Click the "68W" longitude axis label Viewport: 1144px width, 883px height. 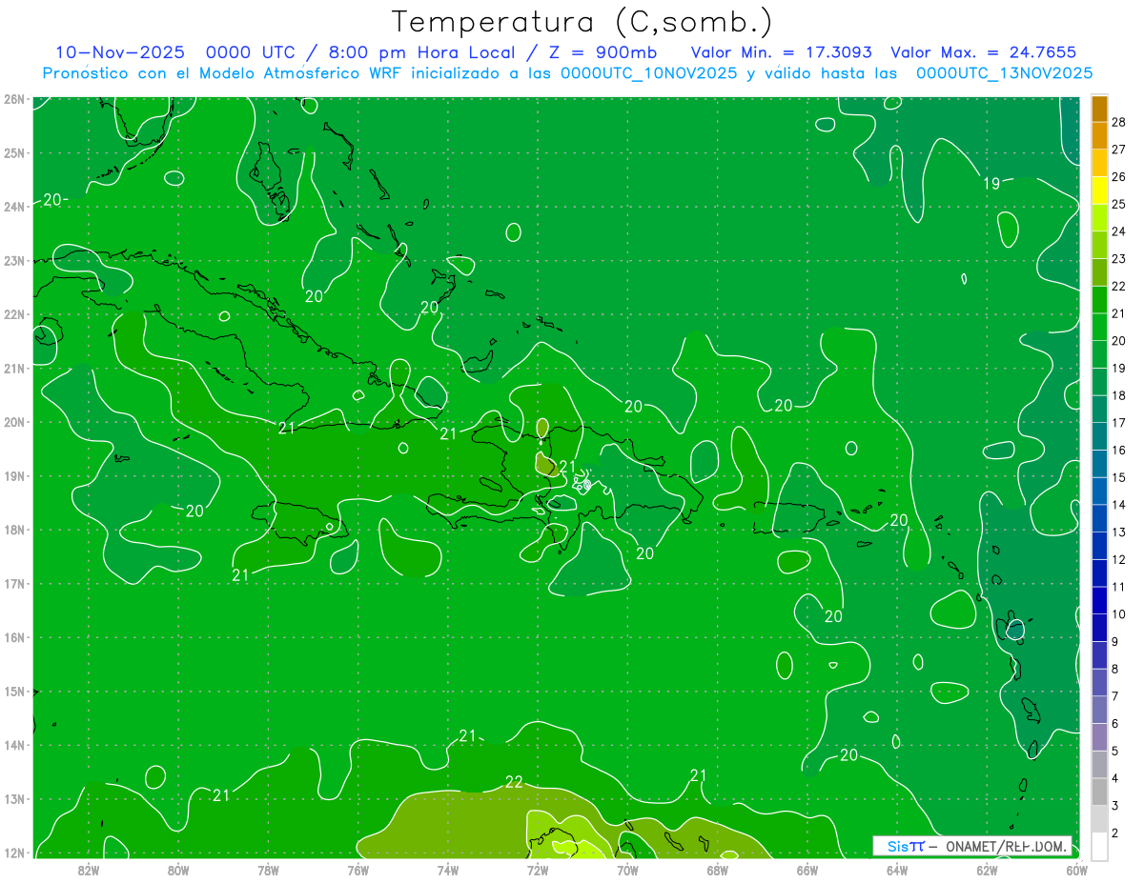click(x=718, y=870)
